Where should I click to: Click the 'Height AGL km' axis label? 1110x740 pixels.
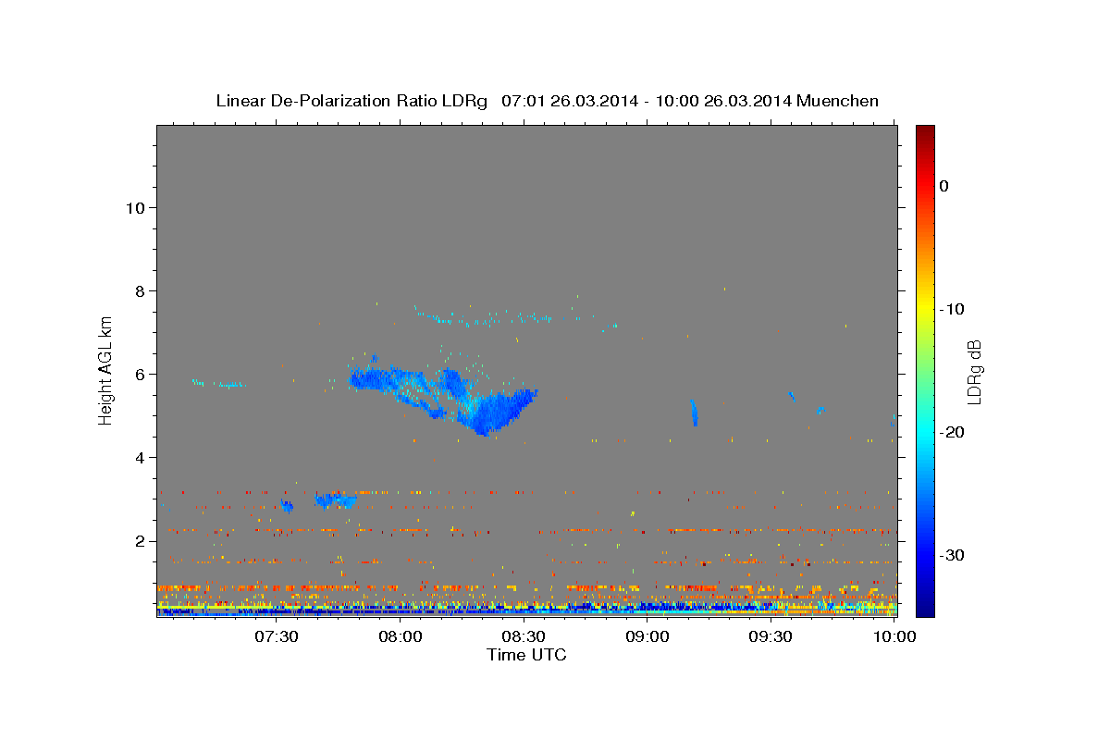tap(106, 369)
